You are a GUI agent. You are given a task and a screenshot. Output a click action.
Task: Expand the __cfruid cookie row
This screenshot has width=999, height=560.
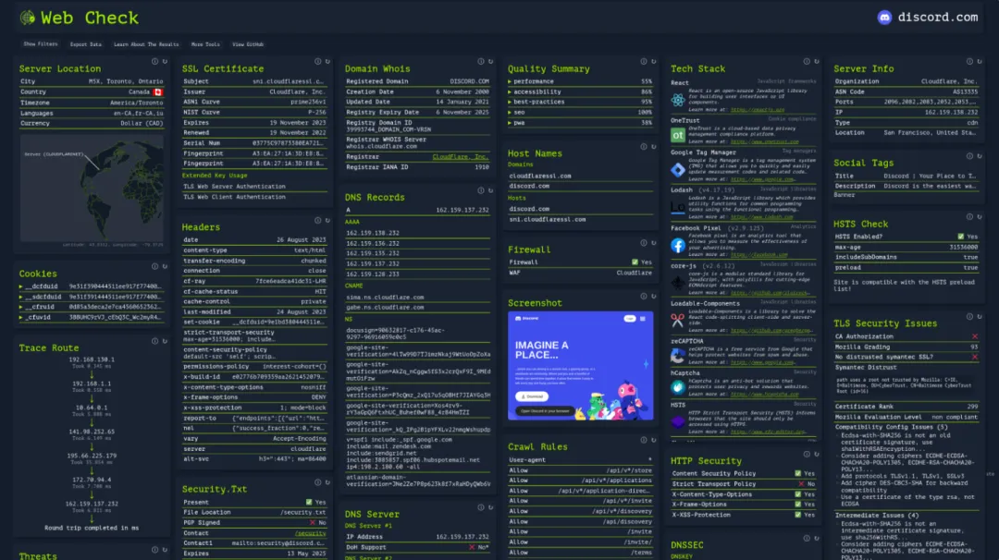click(91, 307)
